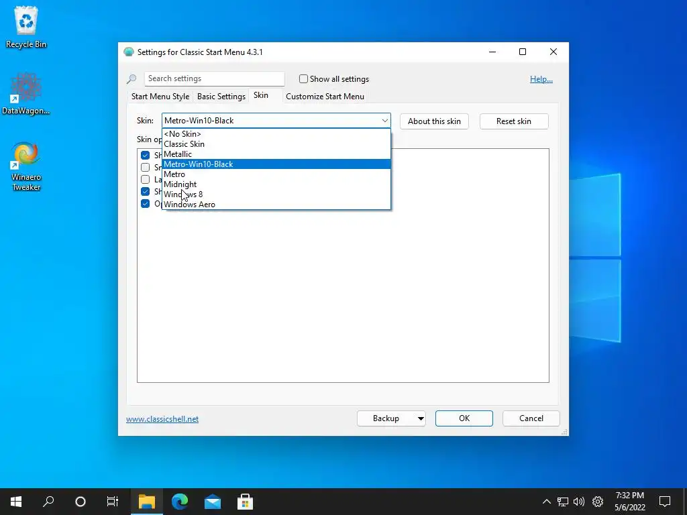Select Metro-Win10-Black in the dropdown list

tap(276, 164)
